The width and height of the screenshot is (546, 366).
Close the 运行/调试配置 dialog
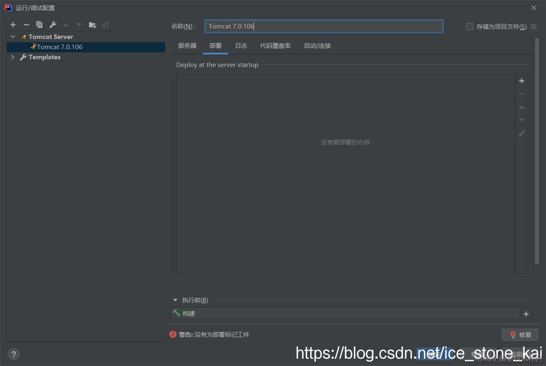[x=534, y=8]
